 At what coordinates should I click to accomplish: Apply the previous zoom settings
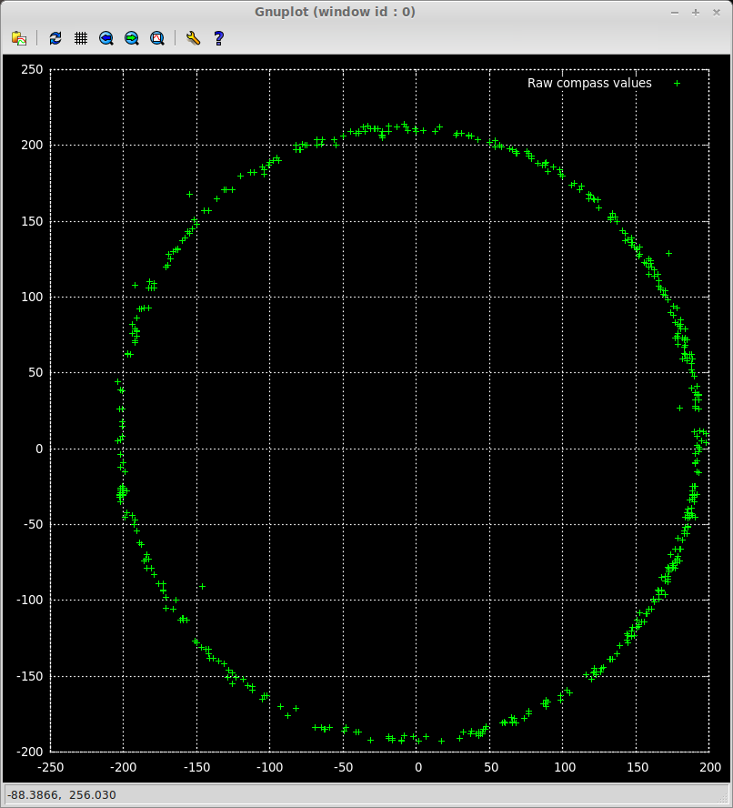tap(106, 38)
